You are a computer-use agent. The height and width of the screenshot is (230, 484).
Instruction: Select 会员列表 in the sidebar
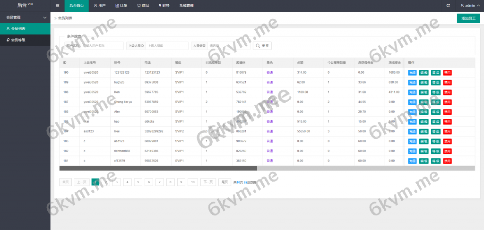pyautogui.click(x=18, y=29)
